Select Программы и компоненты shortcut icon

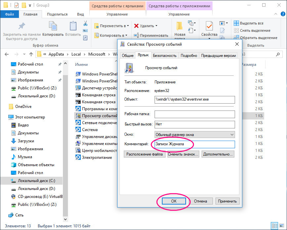pos(78,109)
